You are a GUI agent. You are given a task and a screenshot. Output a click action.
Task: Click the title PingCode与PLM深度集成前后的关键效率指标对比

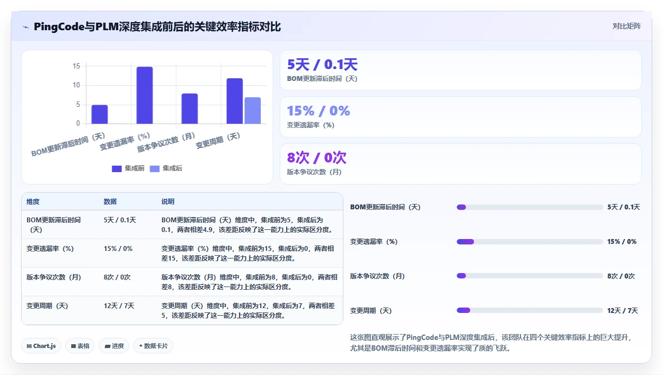coord(157,27)
